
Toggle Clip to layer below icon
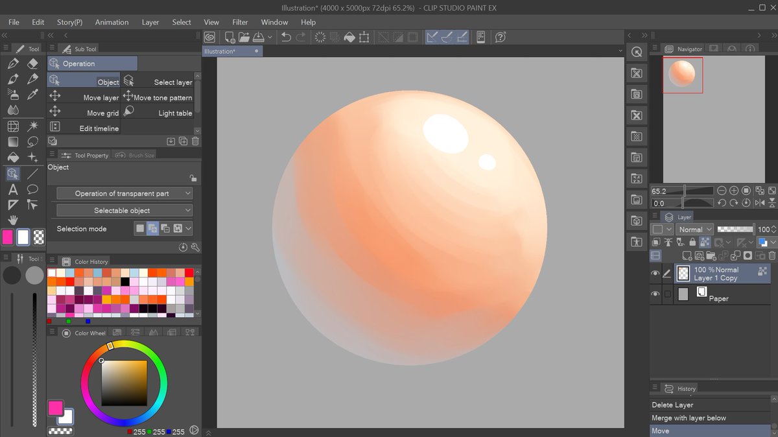coord(655,242)
